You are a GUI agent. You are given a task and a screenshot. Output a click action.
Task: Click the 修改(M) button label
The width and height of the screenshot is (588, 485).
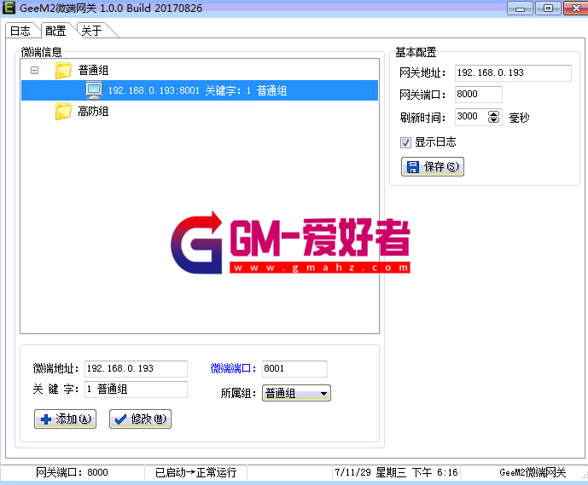click(x=148, y=419)
